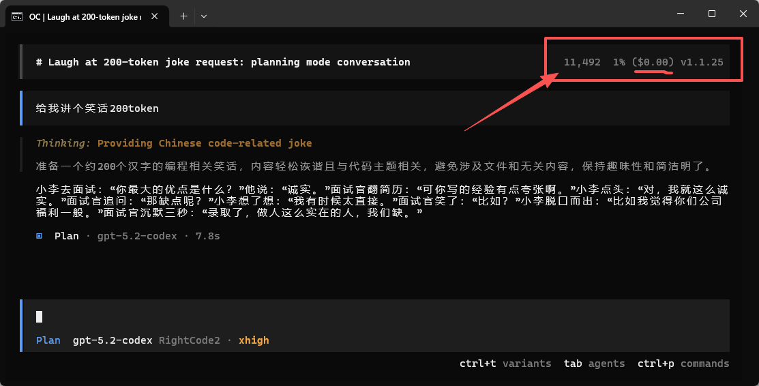This screenshot has width=759, height=386.
Task: Expand the Thinking: Providing Chinese code-related joke block
Action: tap(174, 143)
